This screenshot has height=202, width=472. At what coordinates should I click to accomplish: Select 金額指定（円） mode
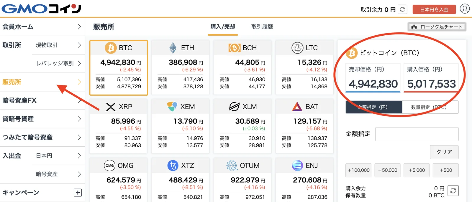(x=374, y=107)
